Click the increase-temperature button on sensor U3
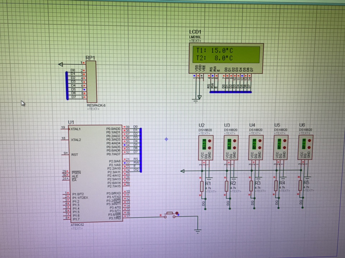 coord(235,141)
